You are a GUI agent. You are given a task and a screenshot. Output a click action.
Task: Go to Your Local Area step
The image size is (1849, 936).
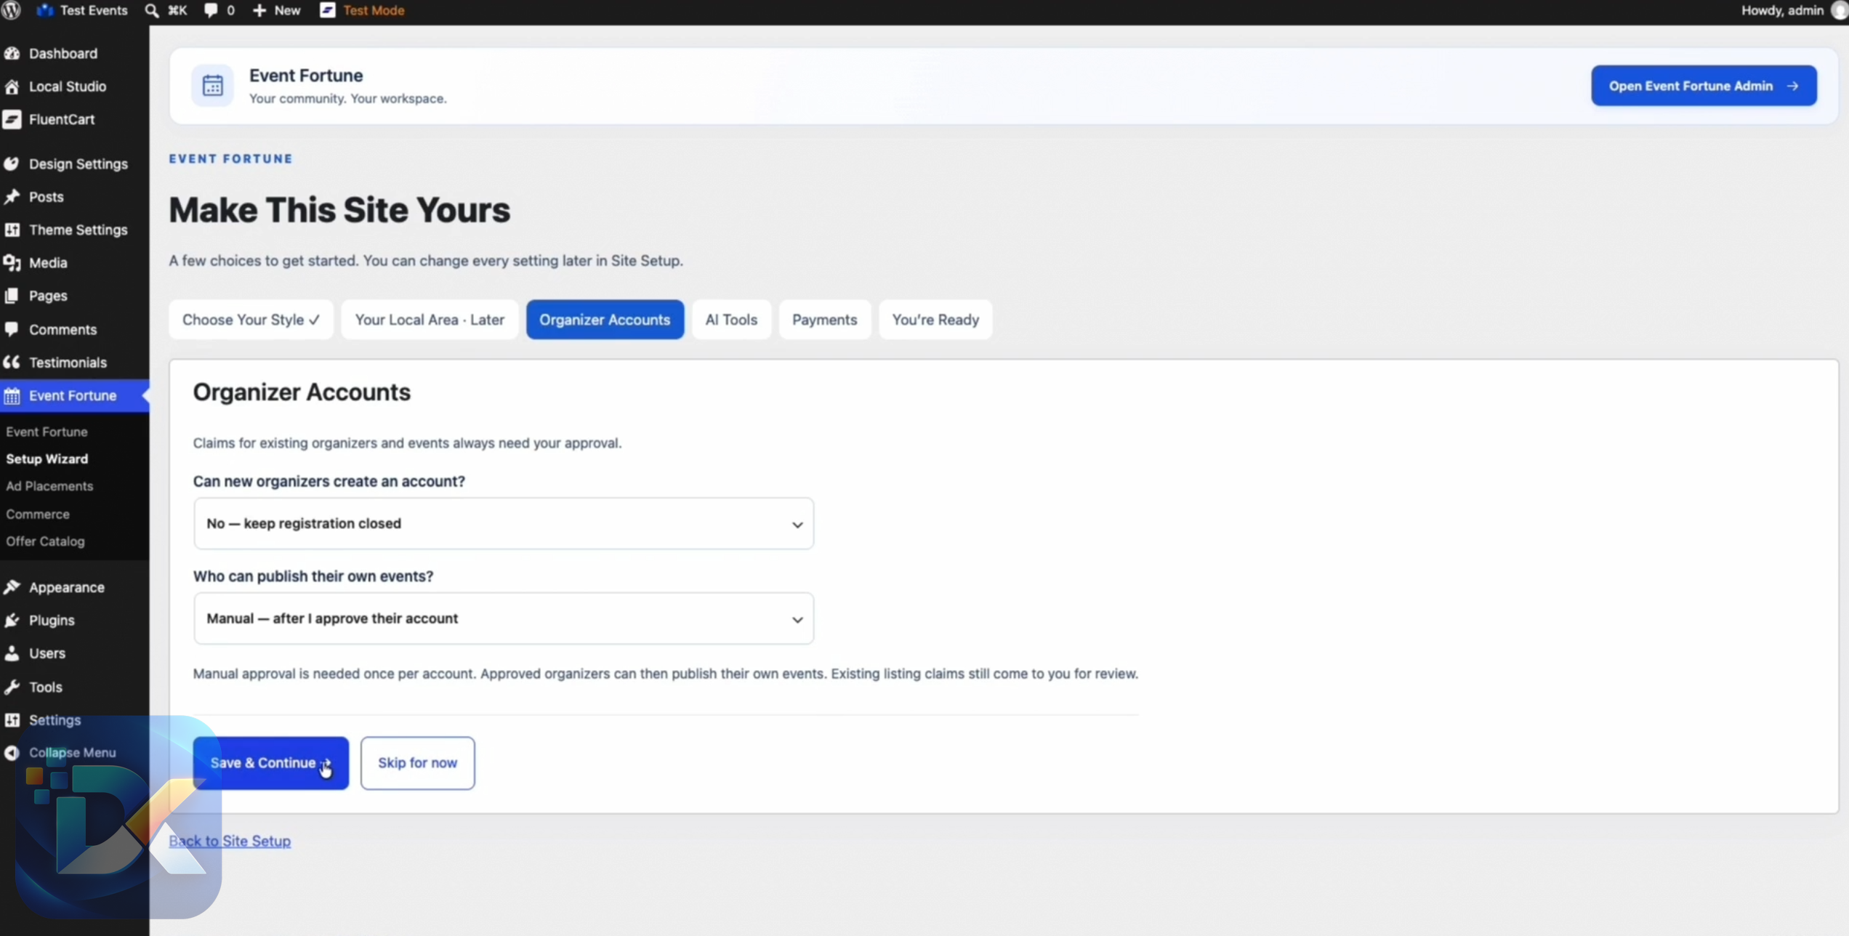coord(430,320)
